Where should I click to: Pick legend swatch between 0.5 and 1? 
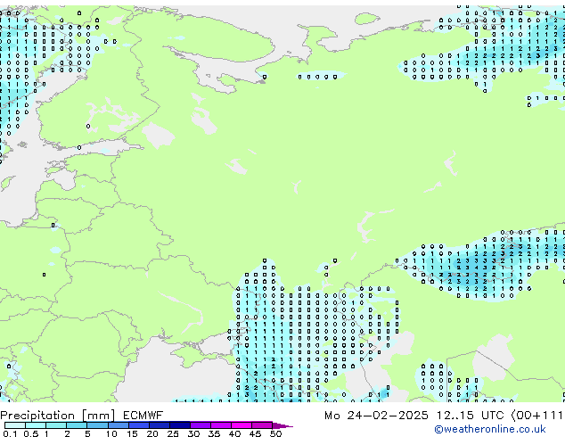pos(36,425)
